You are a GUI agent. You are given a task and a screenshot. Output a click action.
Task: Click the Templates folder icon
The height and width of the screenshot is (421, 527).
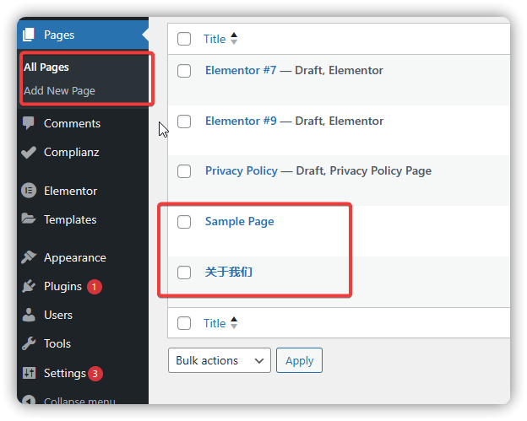coord(29,219)
